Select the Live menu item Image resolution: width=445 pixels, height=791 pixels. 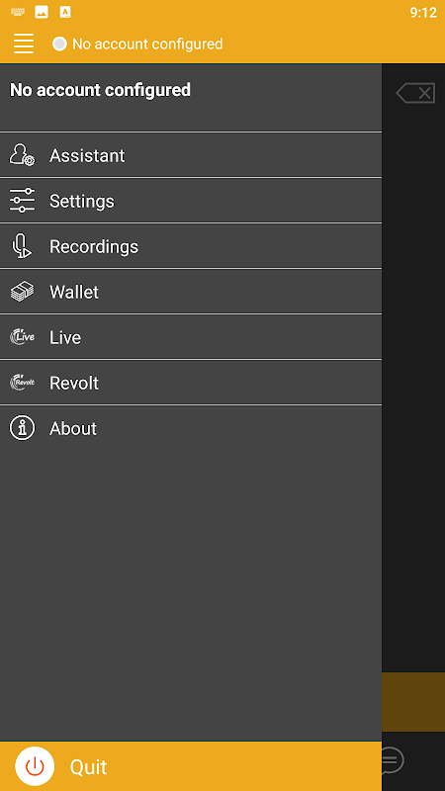[x=191, y=337]
